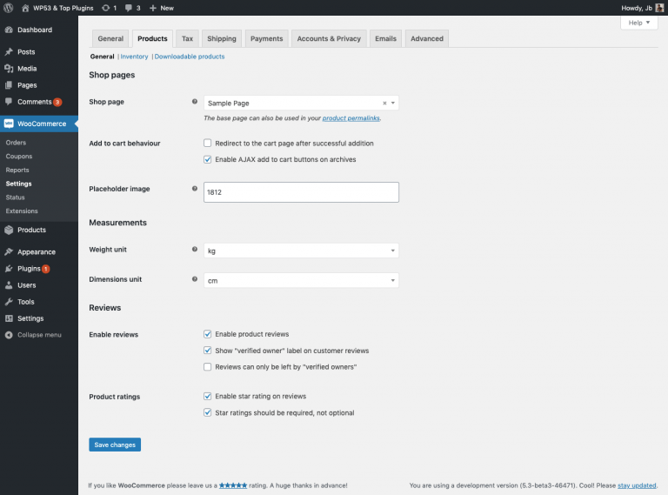Image resolution: width=668 pixels, height=495 pixels.
Task: Click the home icon for WP53 & Top Plugins
Action: 25,8
